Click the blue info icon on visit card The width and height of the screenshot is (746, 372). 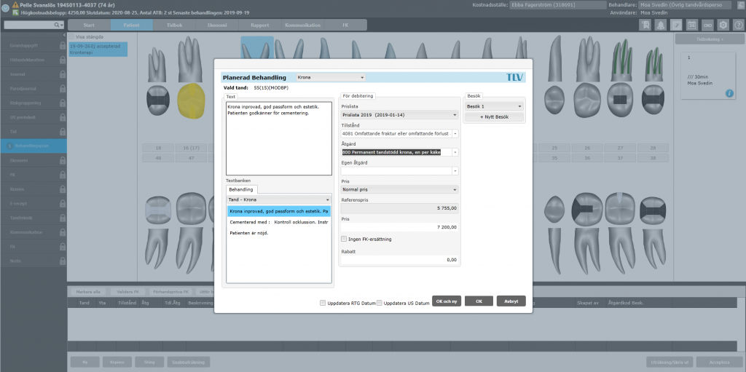tap(729, 94)
